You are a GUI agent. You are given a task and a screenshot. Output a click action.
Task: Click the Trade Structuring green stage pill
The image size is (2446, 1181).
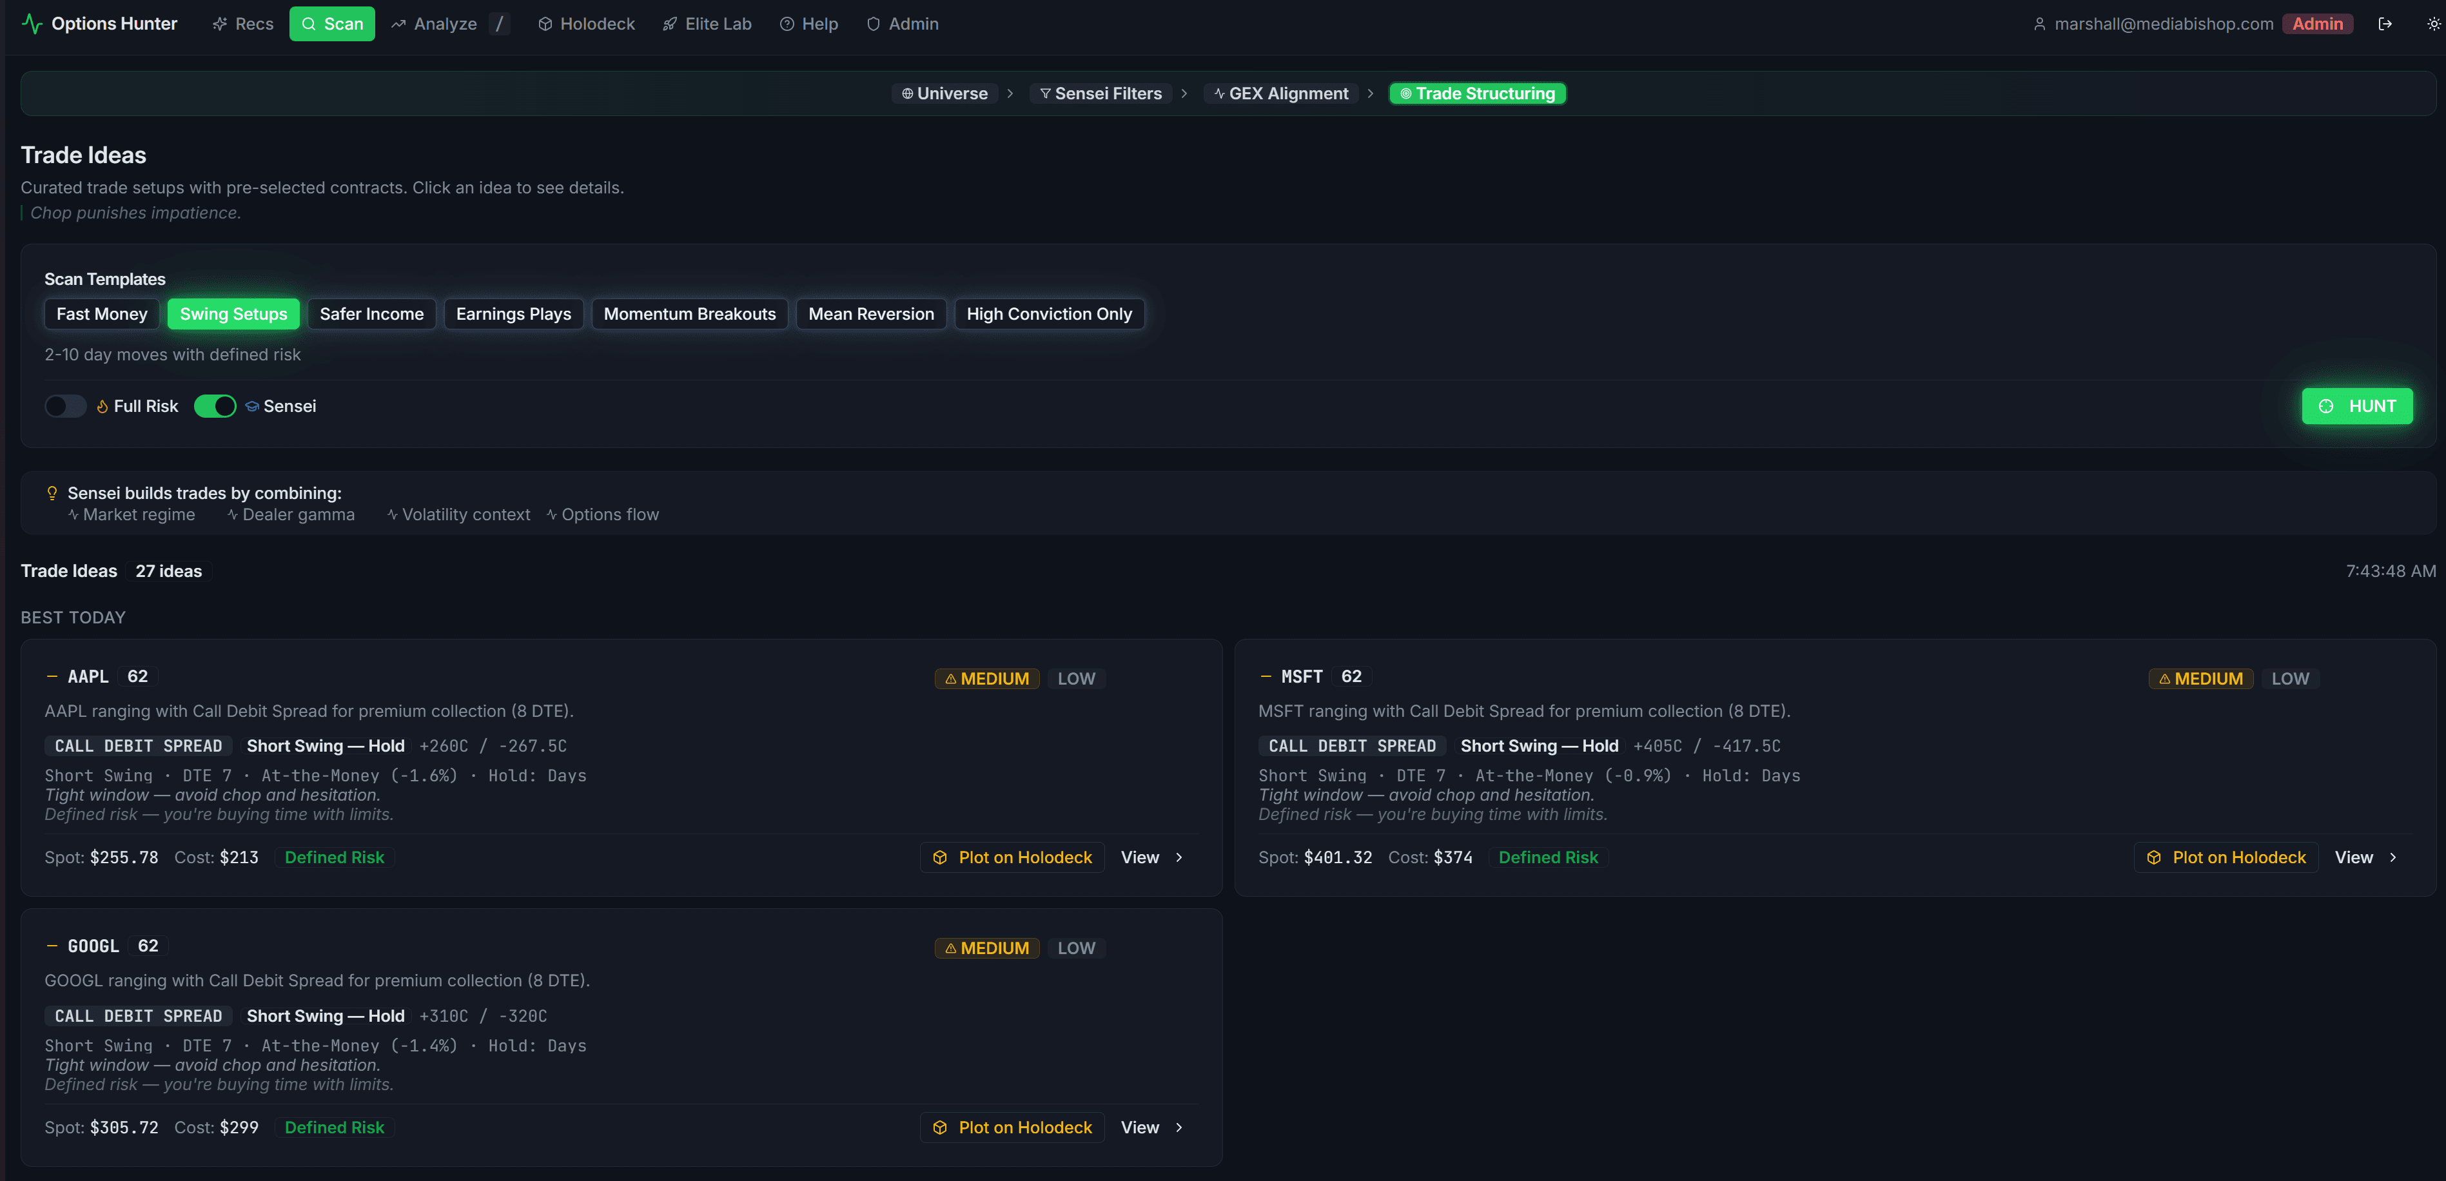[1476, 93]
